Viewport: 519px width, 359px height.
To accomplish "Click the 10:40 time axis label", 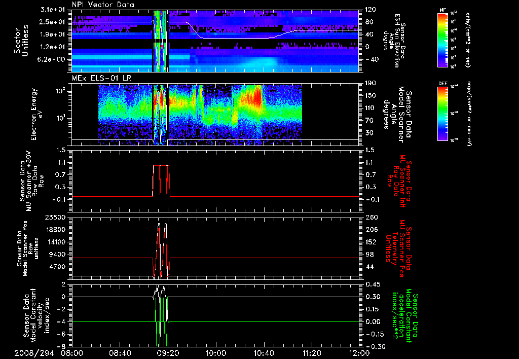I will tap(264, 353).
